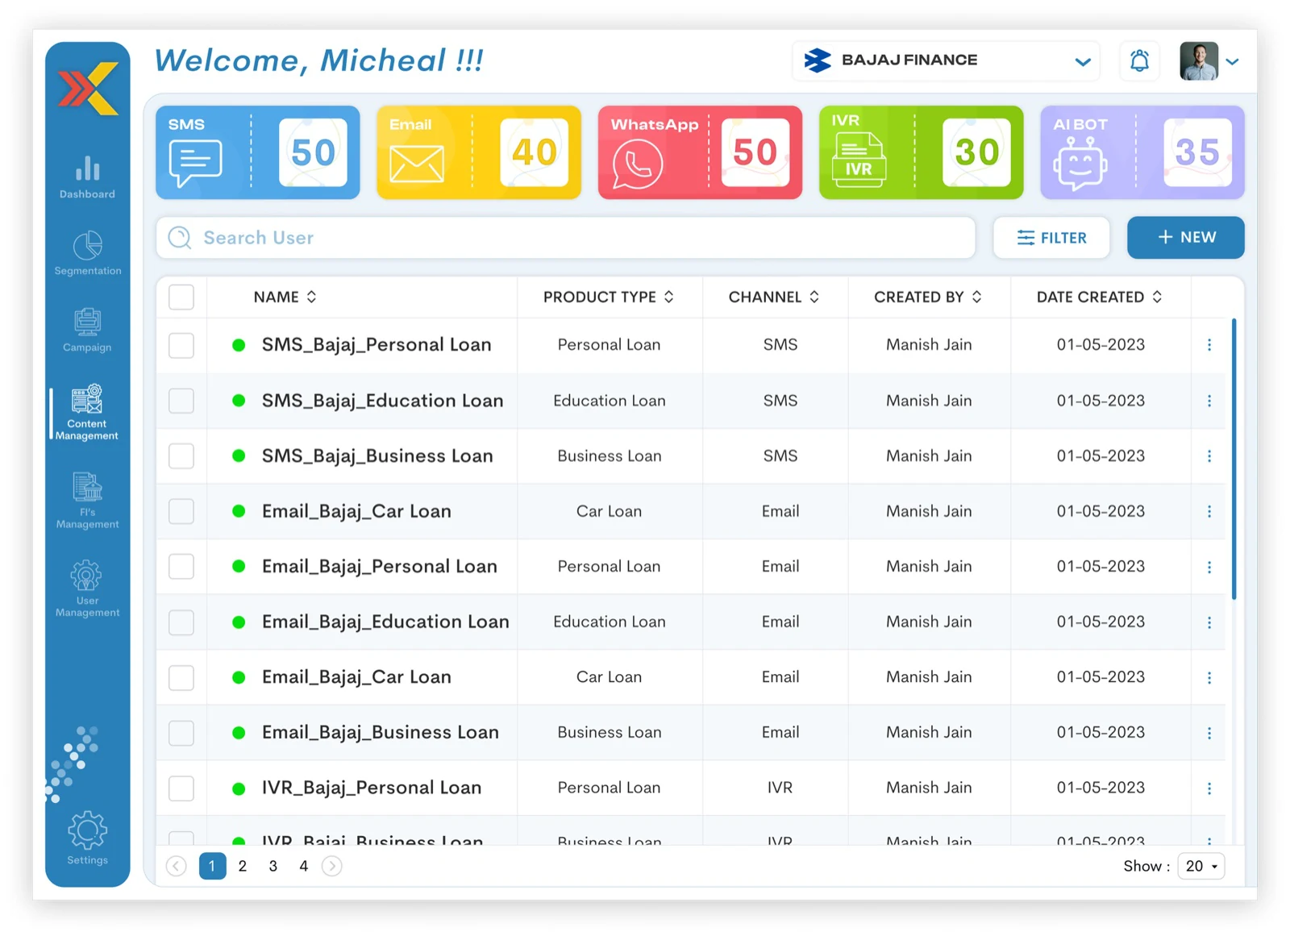Screen dimensions: 1290x936
Task: Open User Management in the sidebar
Action: (87, 589)
